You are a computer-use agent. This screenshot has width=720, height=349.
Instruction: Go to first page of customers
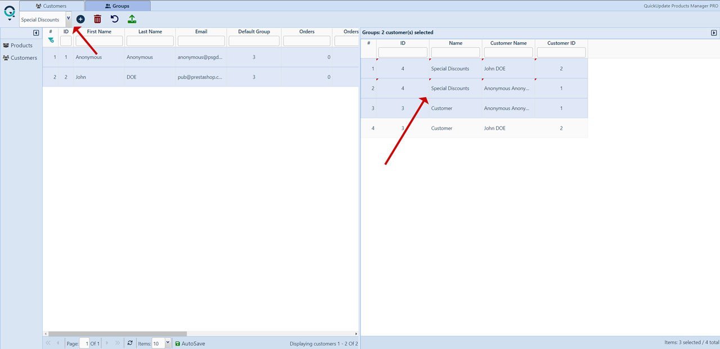[x=48, y=343]
